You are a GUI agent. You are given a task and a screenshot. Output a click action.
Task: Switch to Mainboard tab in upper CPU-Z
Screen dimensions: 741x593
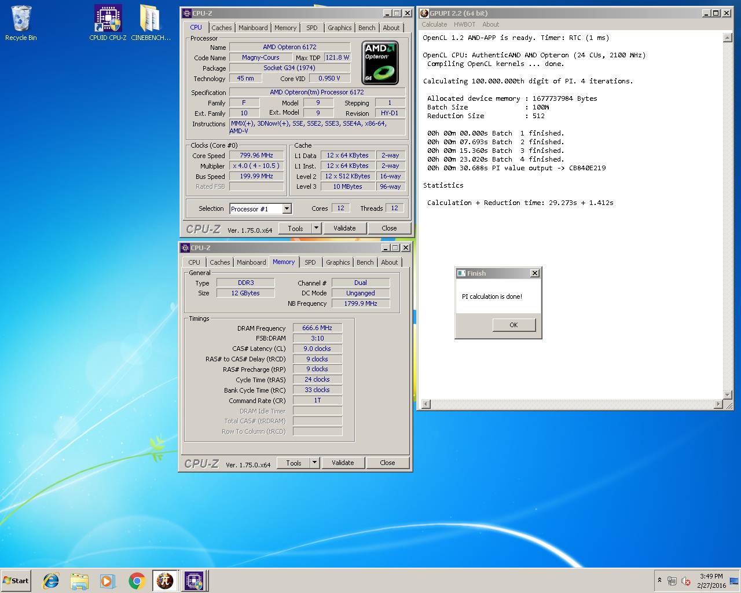pyautogui.click(x=253, y=28)
